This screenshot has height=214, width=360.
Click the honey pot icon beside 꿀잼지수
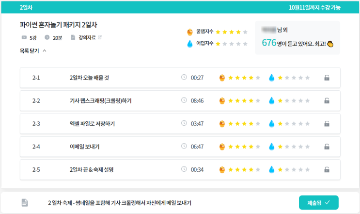tap(190, 32)
